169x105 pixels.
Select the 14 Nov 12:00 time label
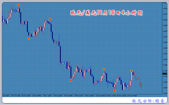(111, 96)
